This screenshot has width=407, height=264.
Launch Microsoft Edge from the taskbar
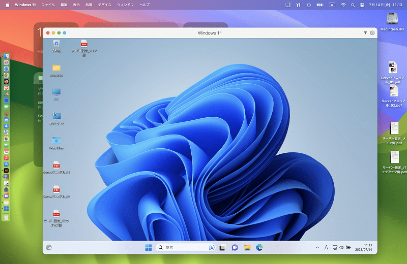pos(259,248)
